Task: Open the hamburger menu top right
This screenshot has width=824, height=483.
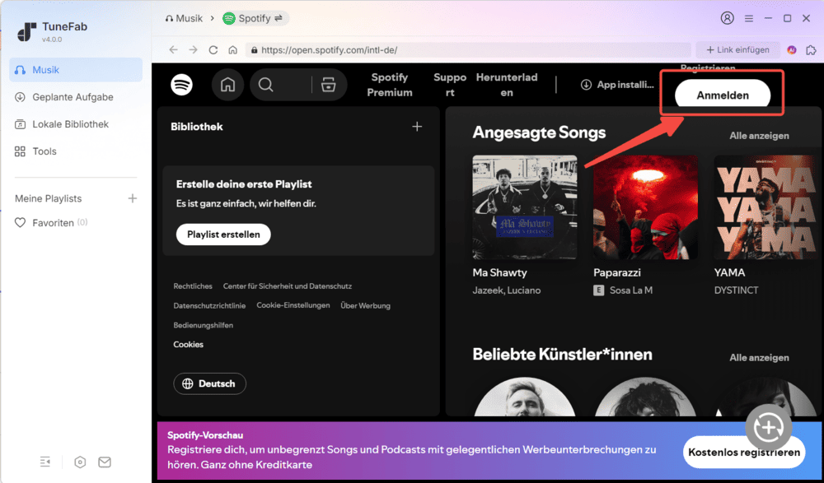Action: pos(749,18)
